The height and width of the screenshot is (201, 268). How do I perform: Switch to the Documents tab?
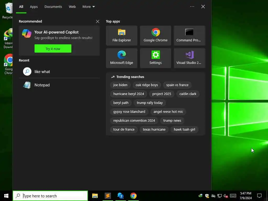pos(53,7)
